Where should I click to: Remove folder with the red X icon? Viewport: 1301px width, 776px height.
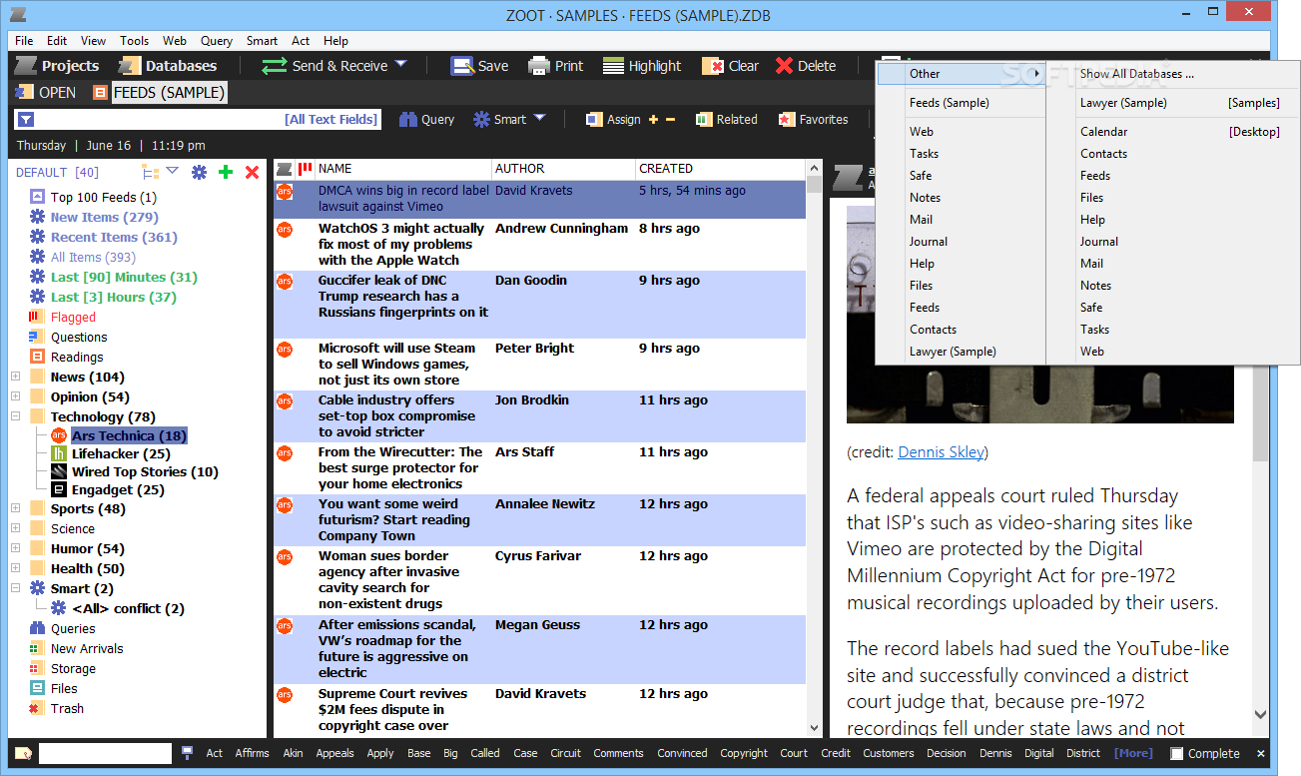[252, 172]
